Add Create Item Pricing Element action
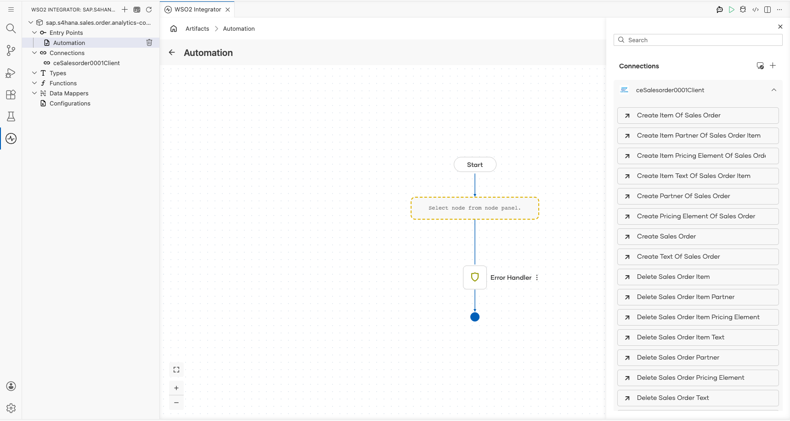790x421 pixels. pyautogui.click(x=698, y=156)
